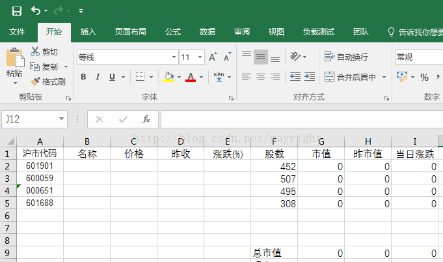This screenshot has height=262, width=443.
Task: Open the 公式 ribbon tab
Action: (x=173, y=31)
